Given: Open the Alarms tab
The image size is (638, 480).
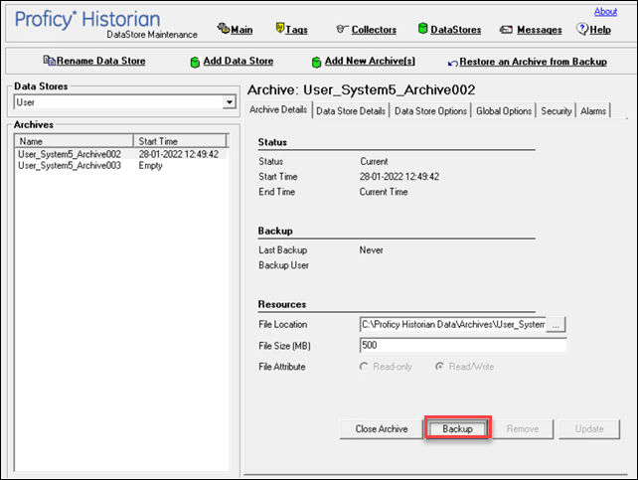Looking at the screenshot, I should [593, 111].
